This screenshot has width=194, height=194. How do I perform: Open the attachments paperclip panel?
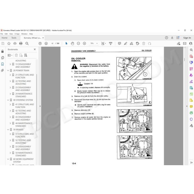[2, 70]
